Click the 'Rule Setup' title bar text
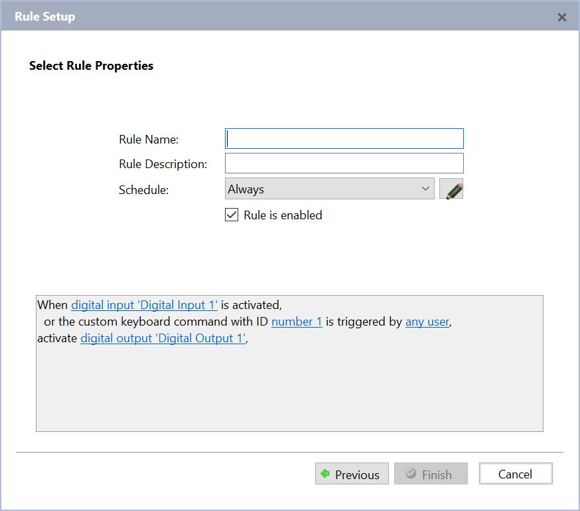Image resolution: width=580 pixels, height=511 pixels. click(45, 17)
